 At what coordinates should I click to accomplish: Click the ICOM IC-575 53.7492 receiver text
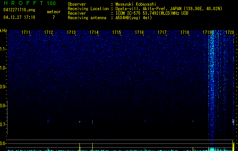152,13
